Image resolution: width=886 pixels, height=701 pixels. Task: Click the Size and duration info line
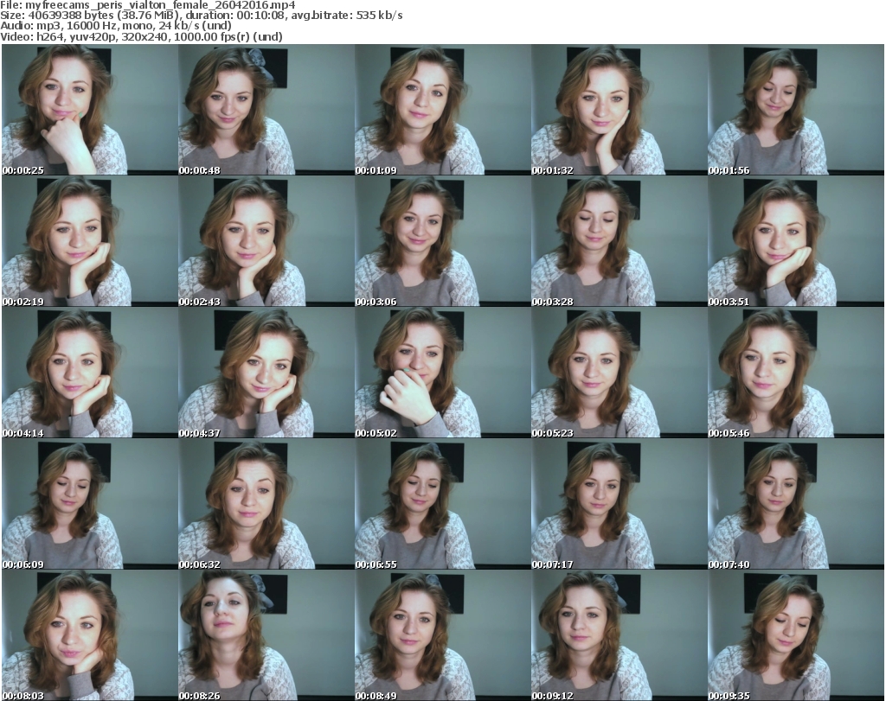201,16
